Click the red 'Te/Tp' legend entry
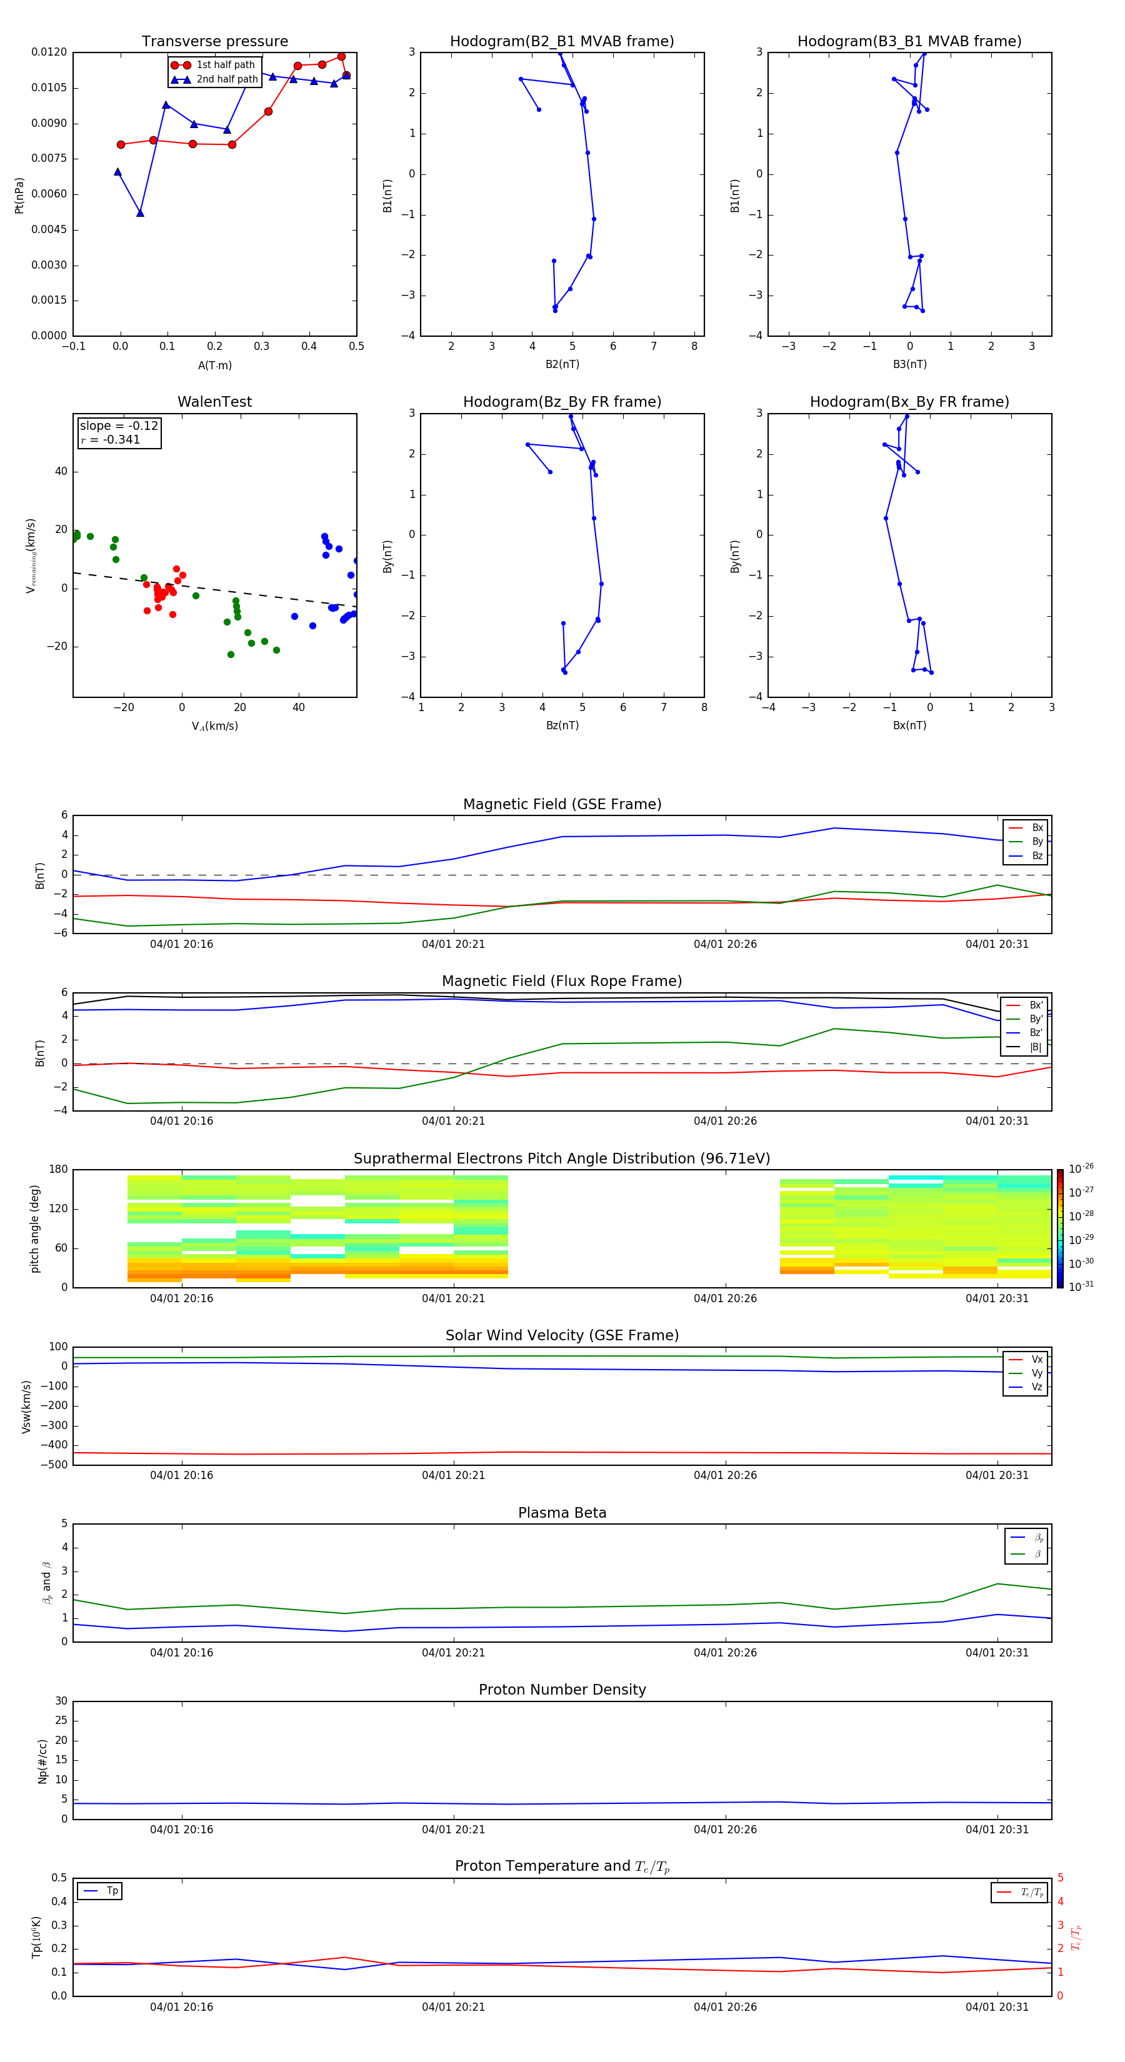Screen dimensions: 1125x2062 pyautogui.click(x=1020, y=1892)
